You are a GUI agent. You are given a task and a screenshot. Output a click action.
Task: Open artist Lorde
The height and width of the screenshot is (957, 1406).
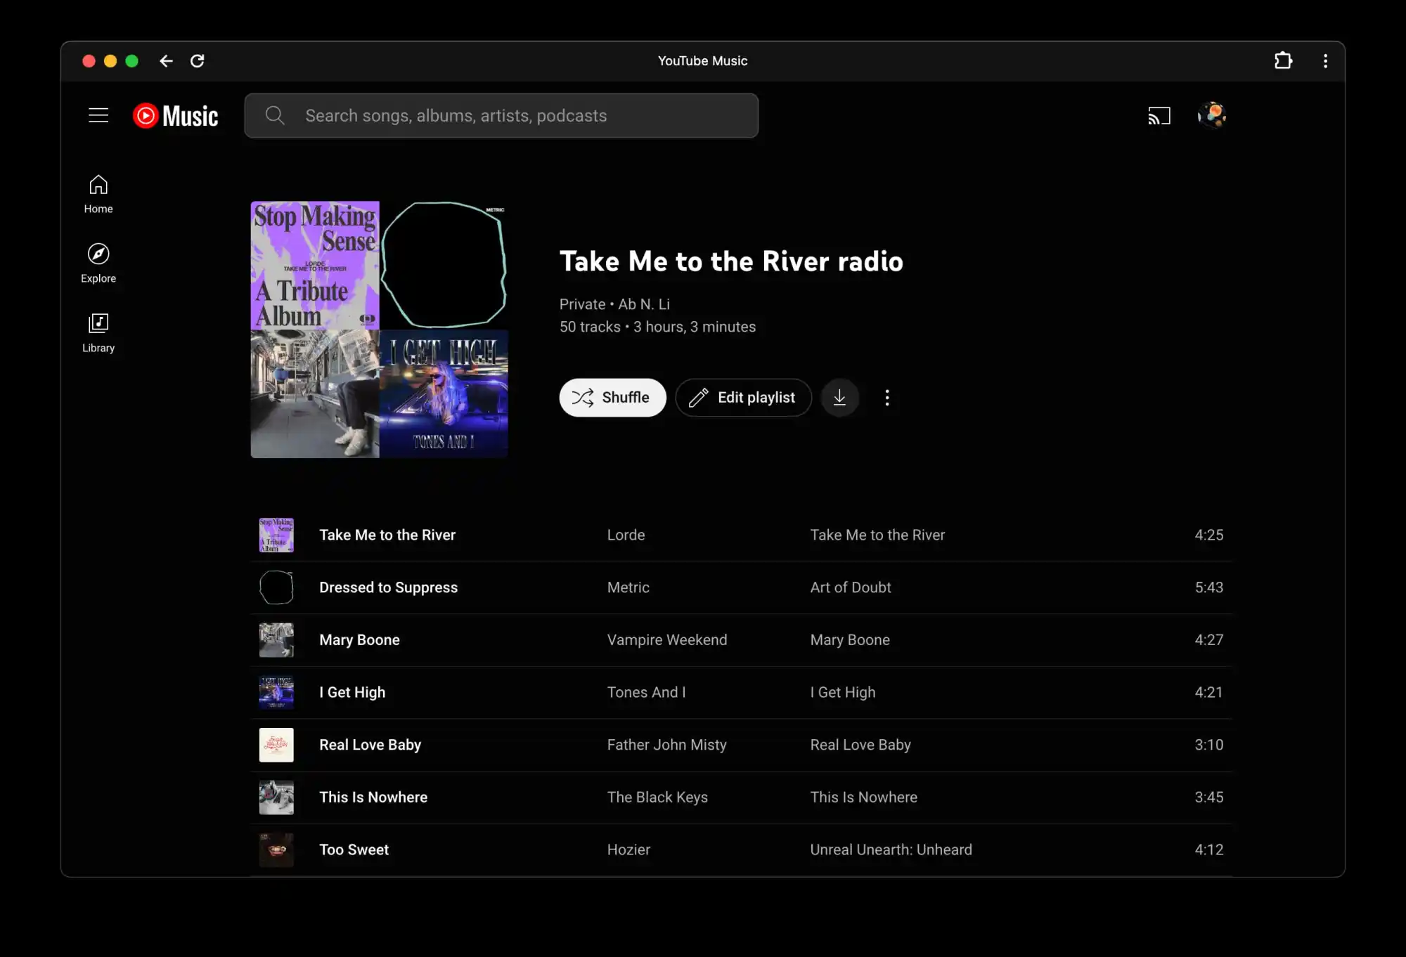(626, 535)
